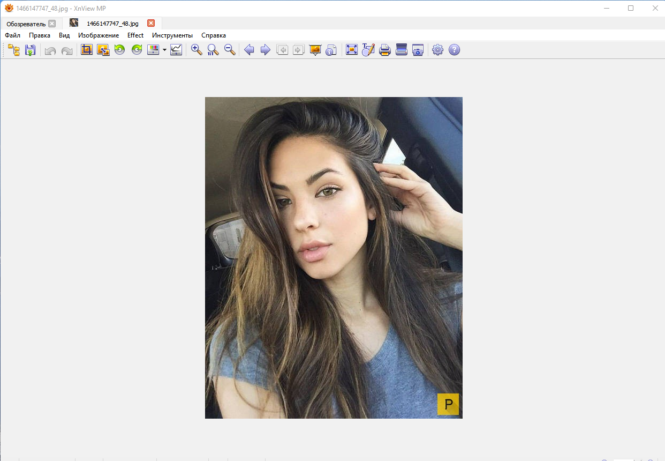665x461 pixels.
Task: Switch to the Обозреватель tab
Action: pyautogui.click(x=26, y=24)
